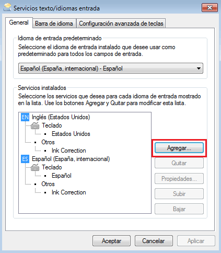Click the Agregar... button
Screen dimensions: 221x253
[179, 148]
